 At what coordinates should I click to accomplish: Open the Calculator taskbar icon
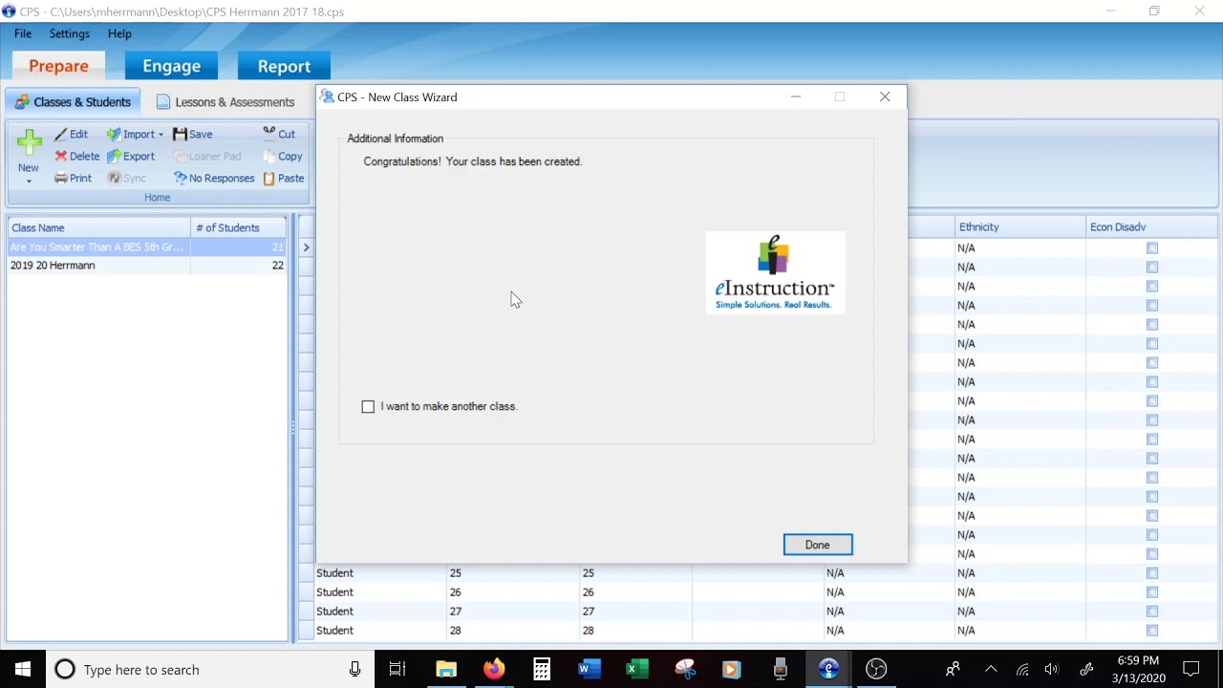pos(542,670)
